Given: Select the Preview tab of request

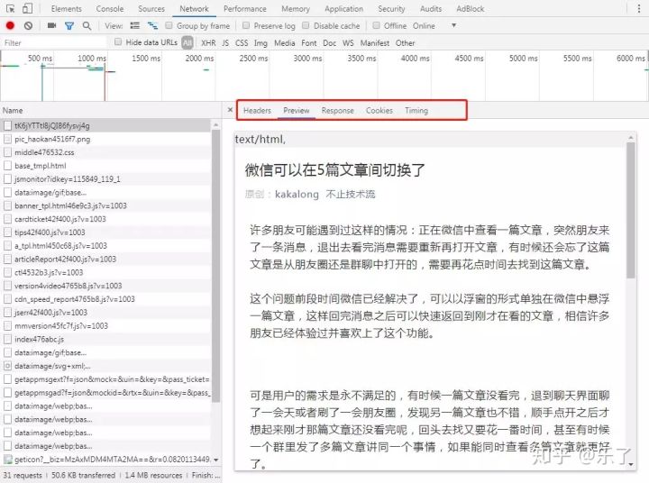Looking at the screenshot, I should (x=297, y=111).
